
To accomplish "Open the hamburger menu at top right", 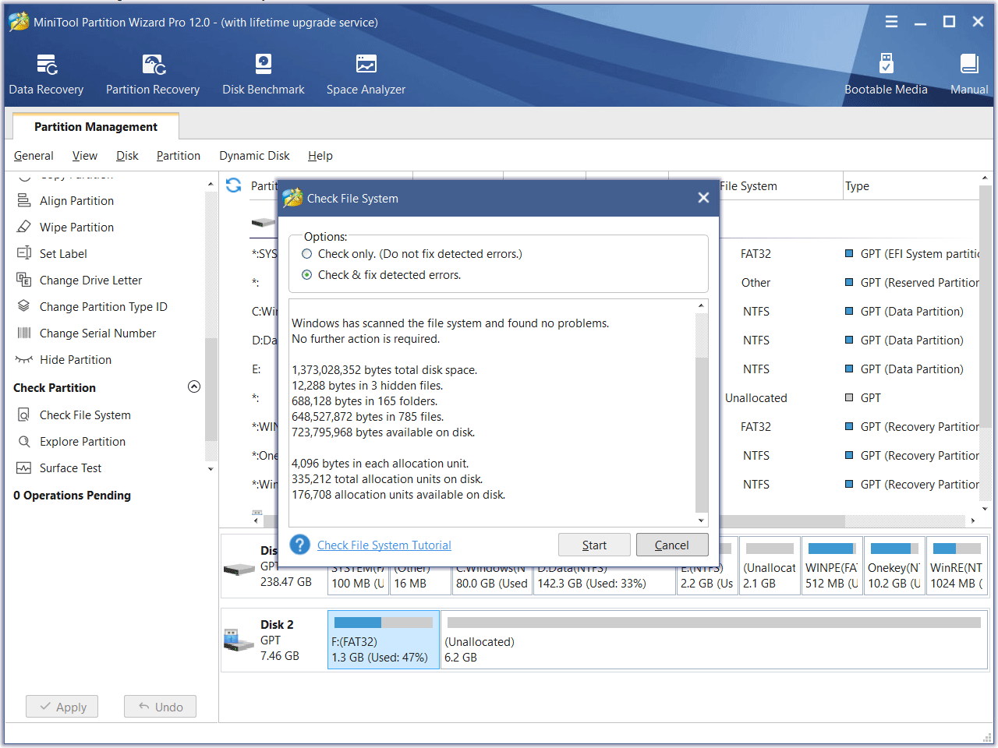I will click(891, 21).
